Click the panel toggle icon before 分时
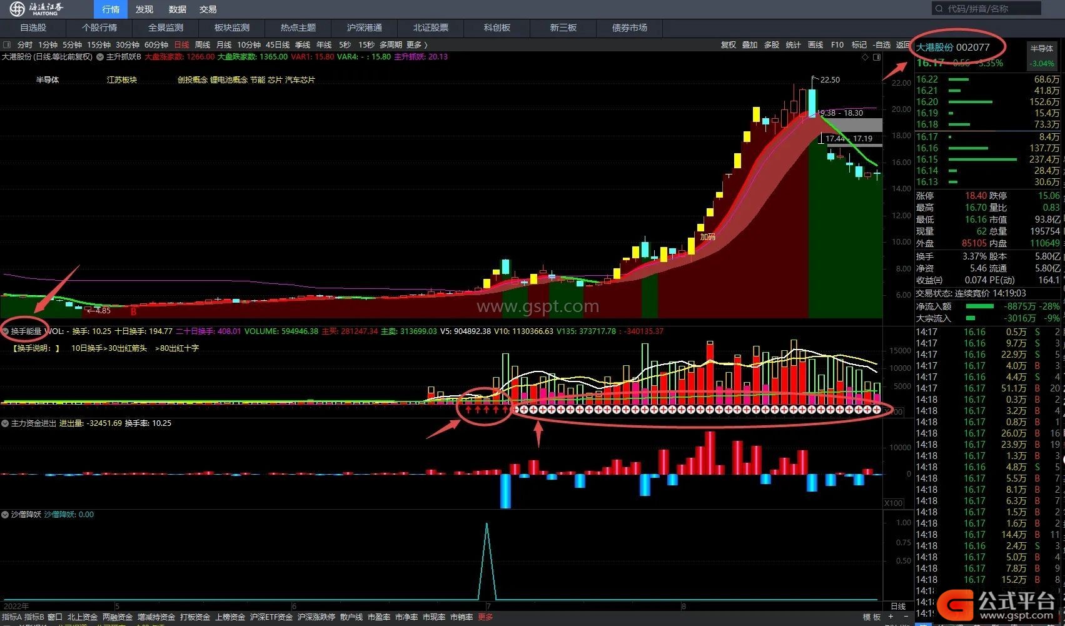 (x=8, y=45)
